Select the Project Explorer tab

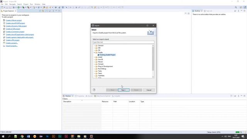coord(8,11)
